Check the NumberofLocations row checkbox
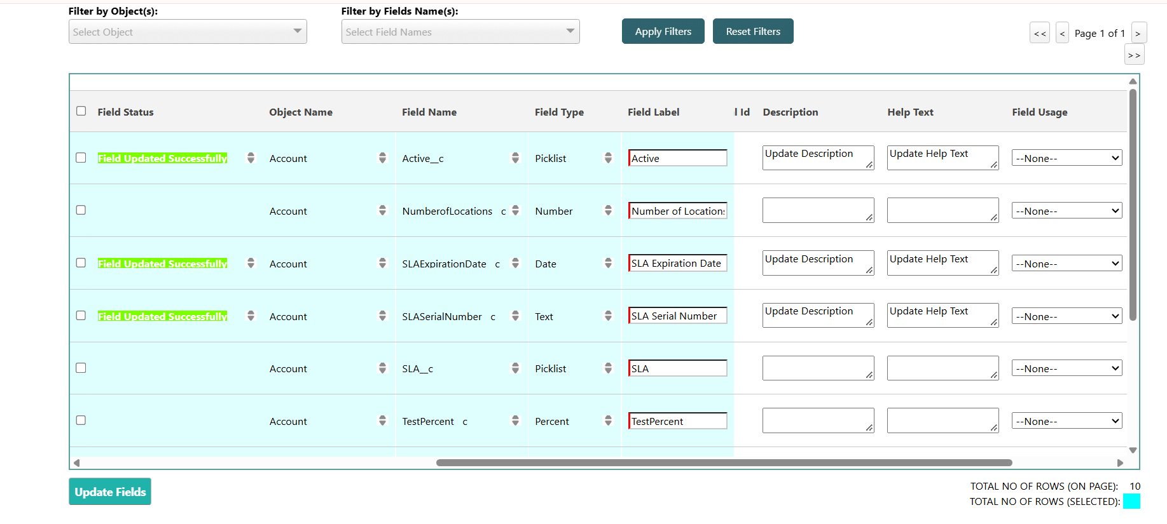 click(81, 210)
